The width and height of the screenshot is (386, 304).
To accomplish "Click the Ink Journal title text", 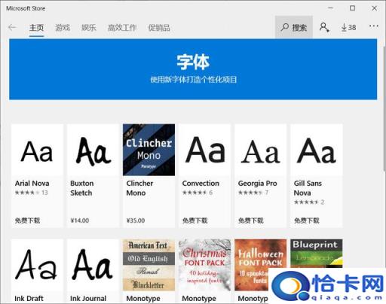I will [x=88, y=299].
